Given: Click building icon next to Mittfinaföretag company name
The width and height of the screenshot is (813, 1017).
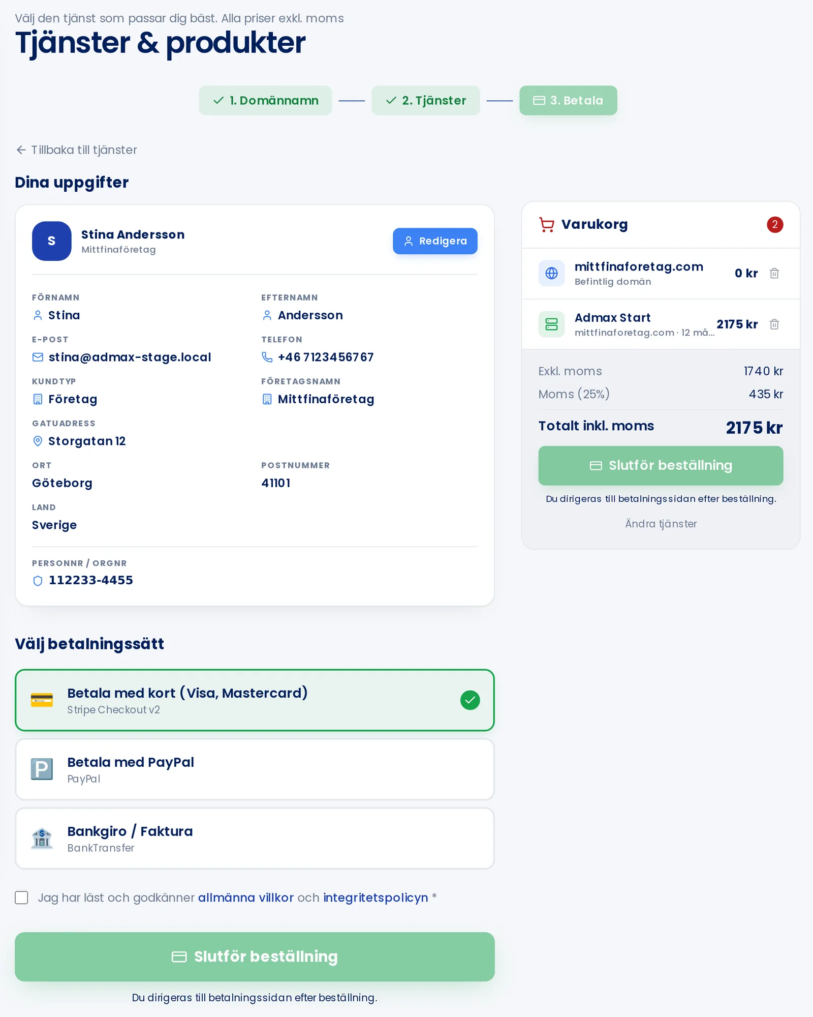Looking at the screenshot, I should coord(267,399).
